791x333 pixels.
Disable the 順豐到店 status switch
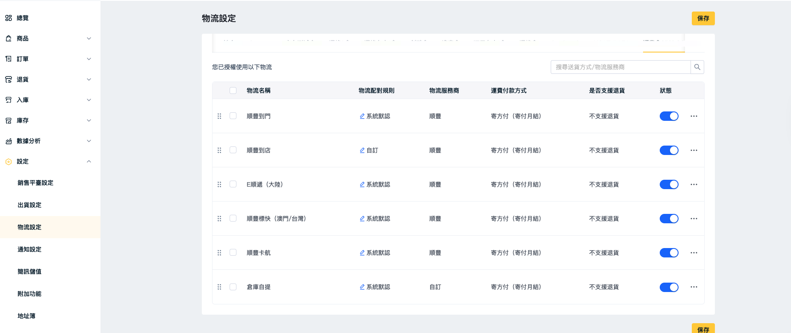pos(669,150)
